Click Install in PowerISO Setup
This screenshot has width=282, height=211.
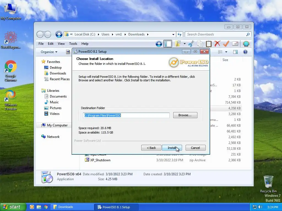pyautogui.click(x=172, y=148)
